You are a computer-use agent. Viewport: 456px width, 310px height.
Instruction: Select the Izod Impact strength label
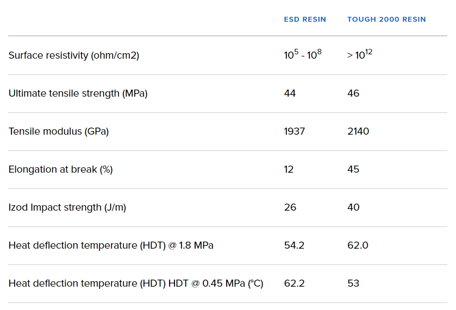67,207
